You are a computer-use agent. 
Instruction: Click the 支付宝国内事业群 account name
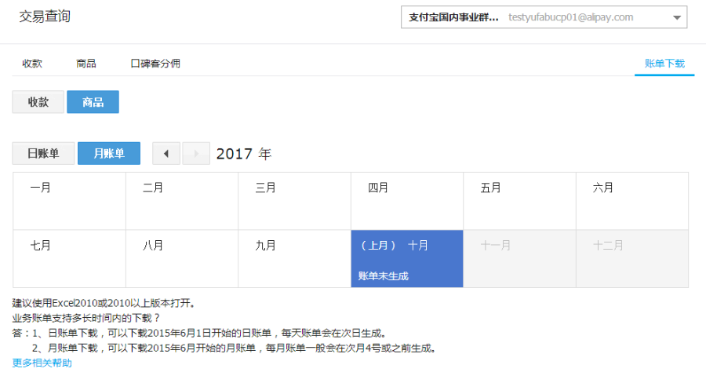pyautogui.click(x=453, y=17)
